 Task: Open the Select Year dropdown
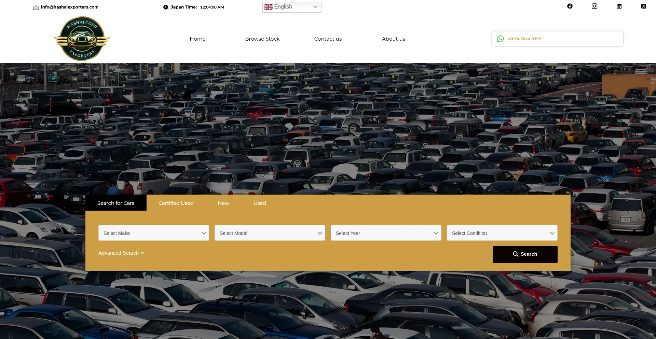pos(386,233)
